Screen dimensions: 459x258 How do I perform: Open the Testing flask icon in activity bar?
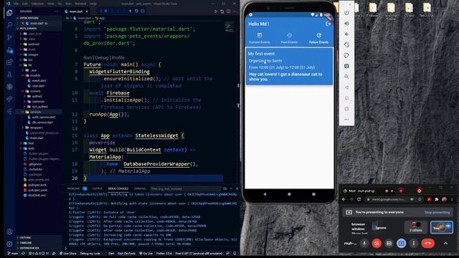pos(9,75)
